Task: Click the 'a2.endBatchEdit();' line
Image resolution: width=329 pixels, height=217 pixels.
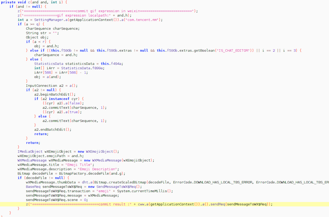Action: point(53,130)
